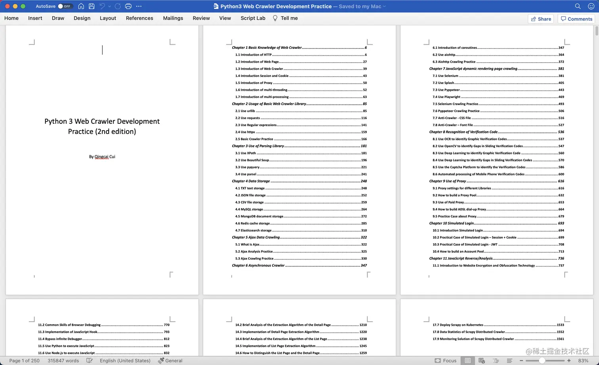This screenshot has height=365, width=599.
Task: Open the Mailings ribbon tab
Action: 173,18
